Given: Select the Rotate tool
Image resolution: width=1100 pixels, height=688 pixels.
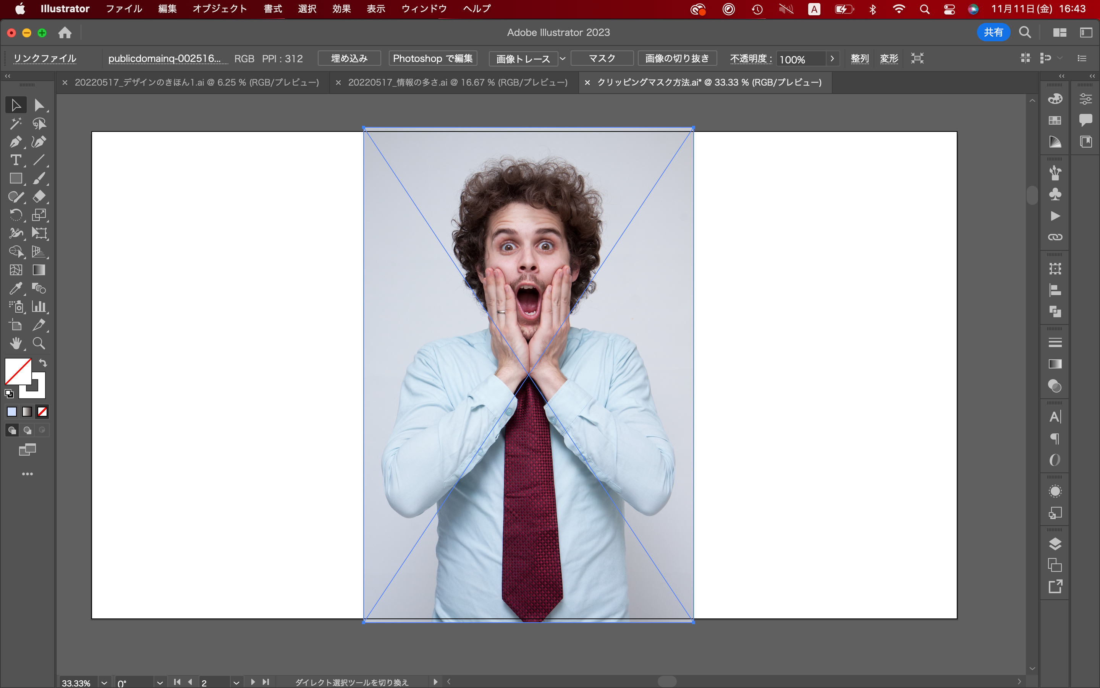Looking at the screenshot, I should tap(15, 215).
